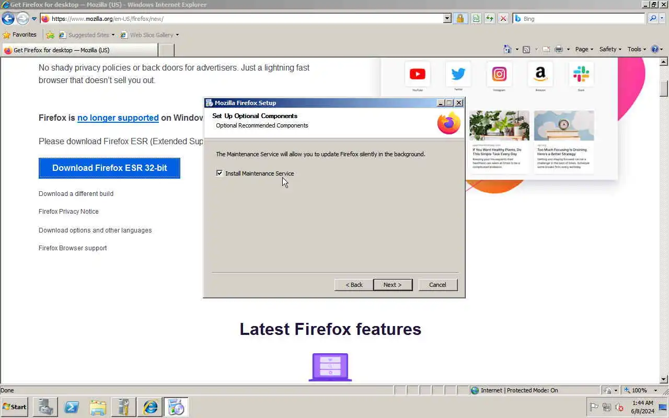Expand the Home button dropdown arrow

pyautogui.click(x=517, y=50)
